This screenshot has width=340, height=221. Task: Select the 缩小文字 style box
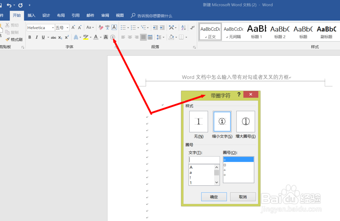222,122
